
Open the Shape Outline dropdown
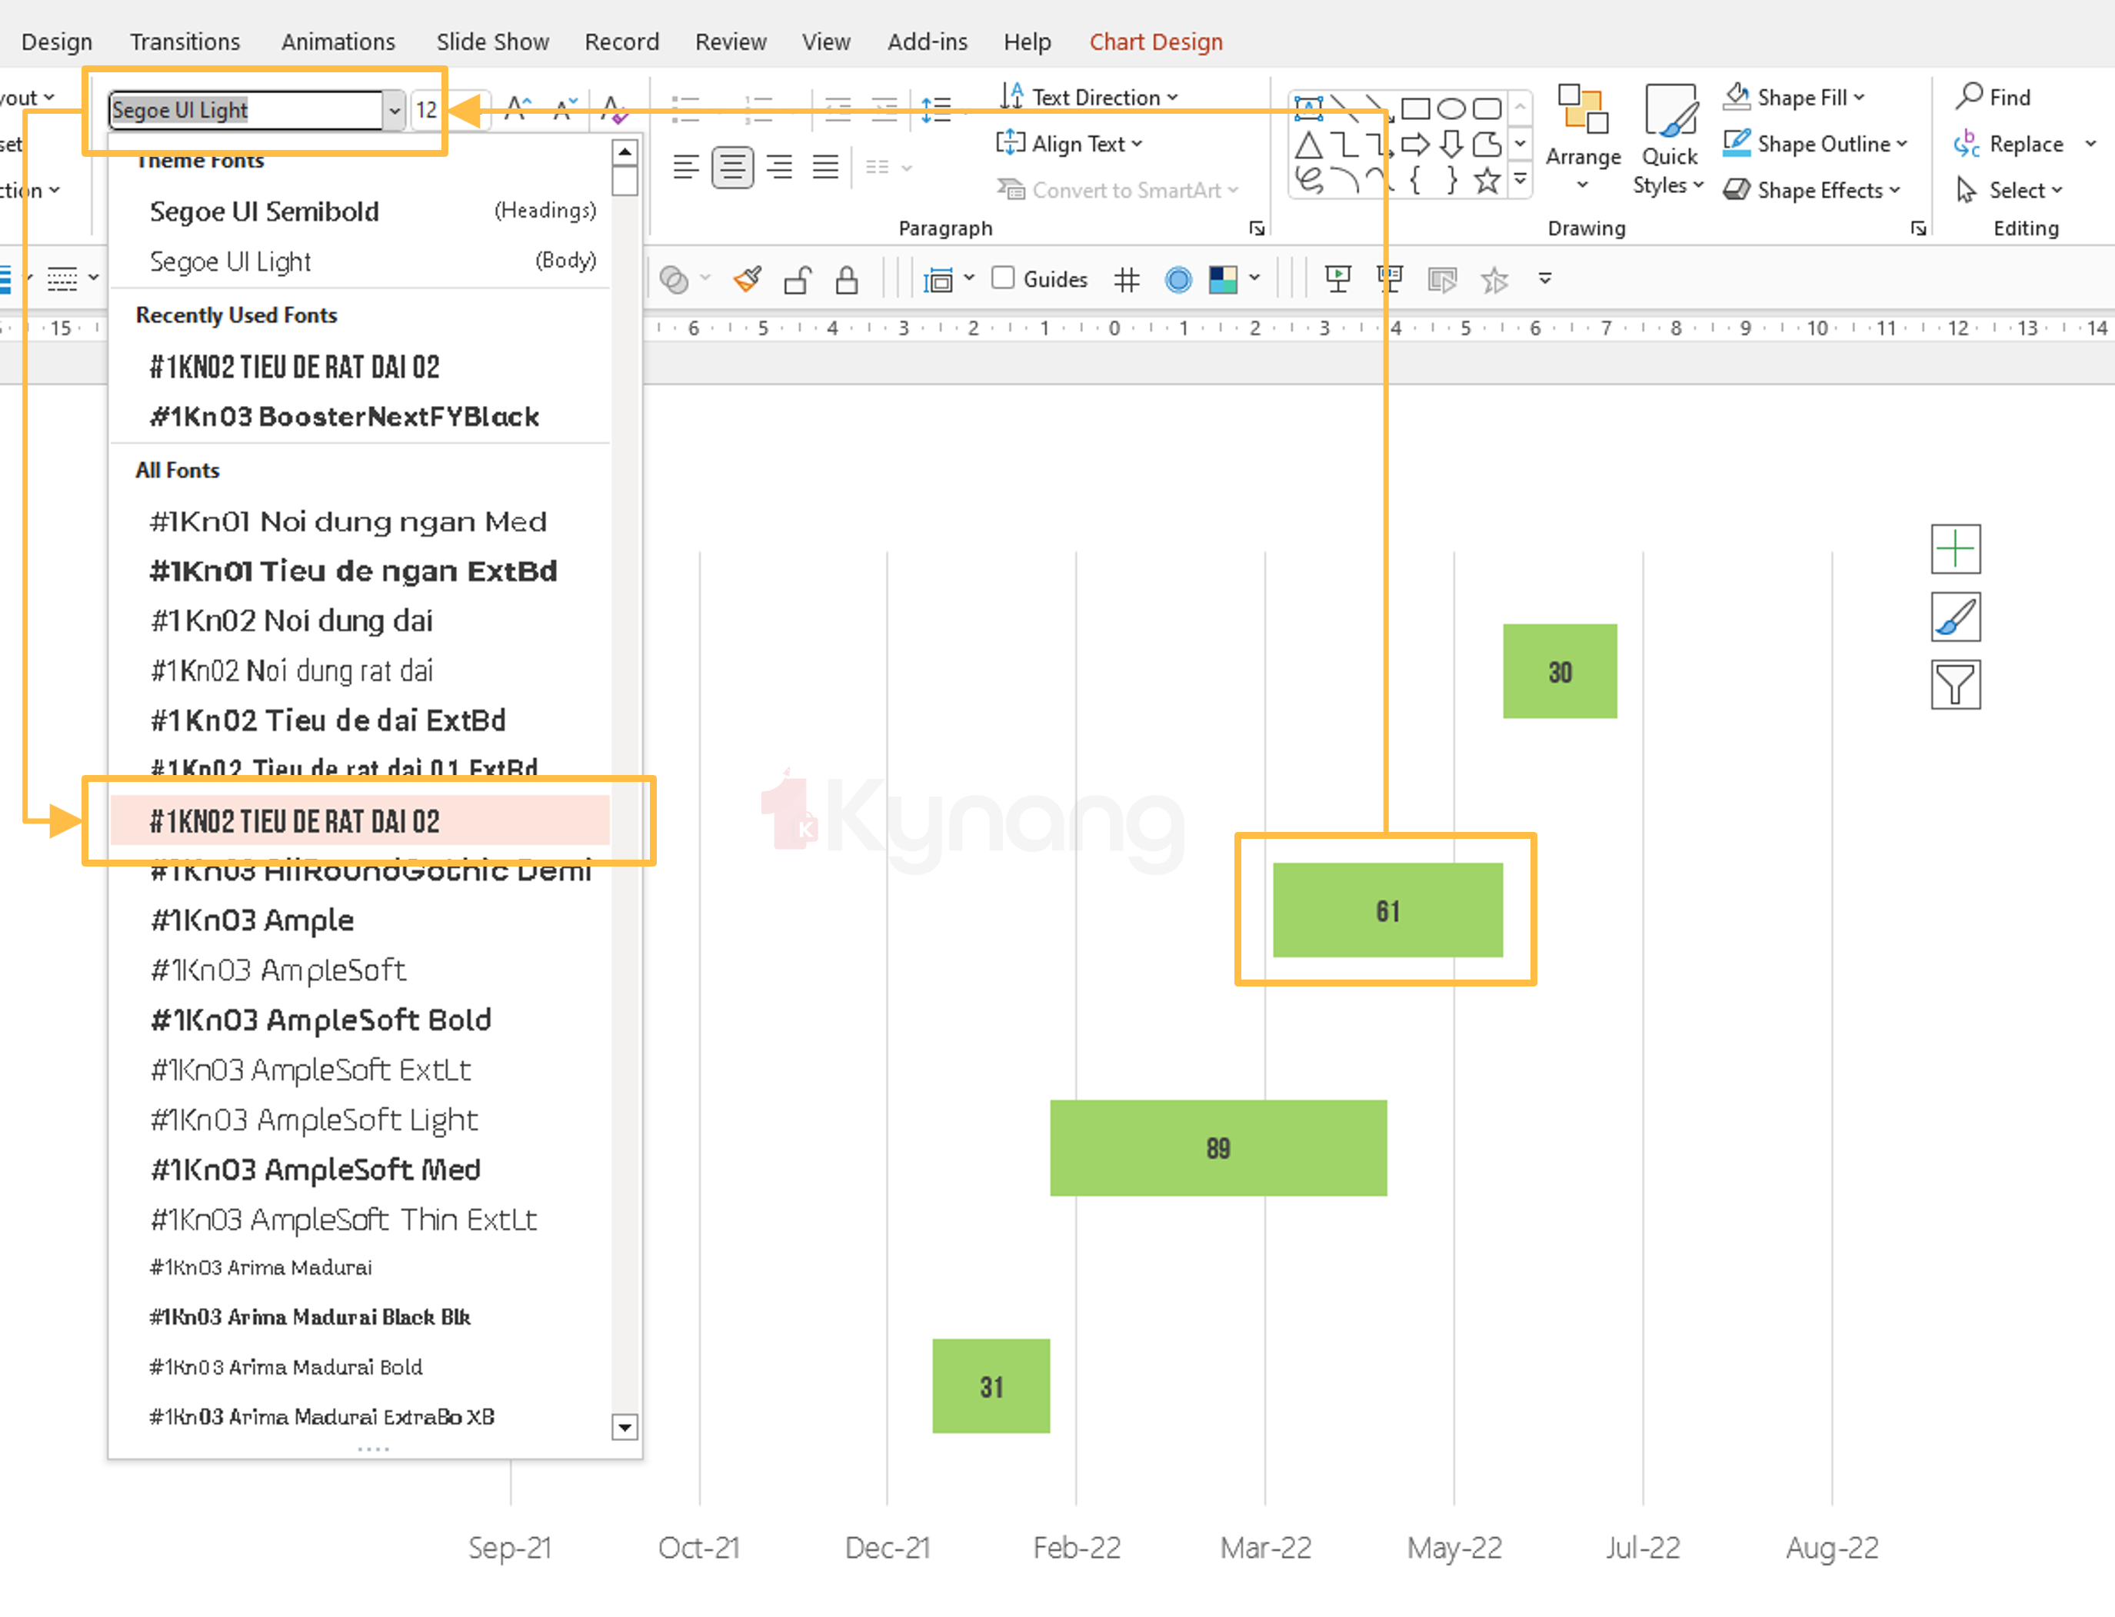(1814, 144)
